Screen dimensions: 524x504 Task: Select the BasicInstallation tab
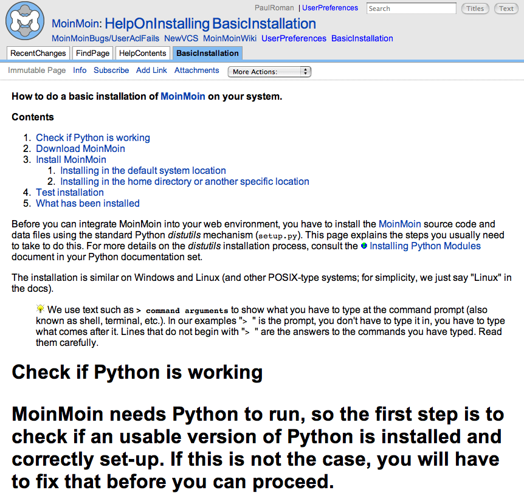tap(207, 53)
